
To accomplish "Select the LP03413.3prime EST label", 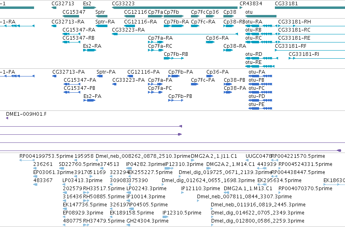I will click(x=83, y=180).
